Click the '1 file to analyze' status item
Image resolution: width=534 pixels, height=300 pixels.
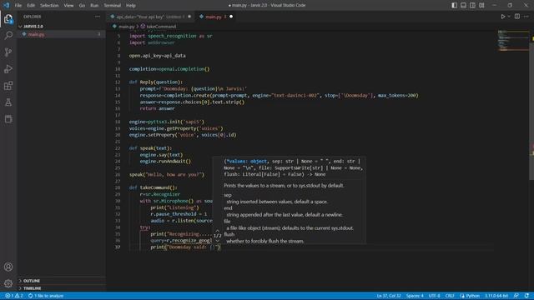pos(46,296)
